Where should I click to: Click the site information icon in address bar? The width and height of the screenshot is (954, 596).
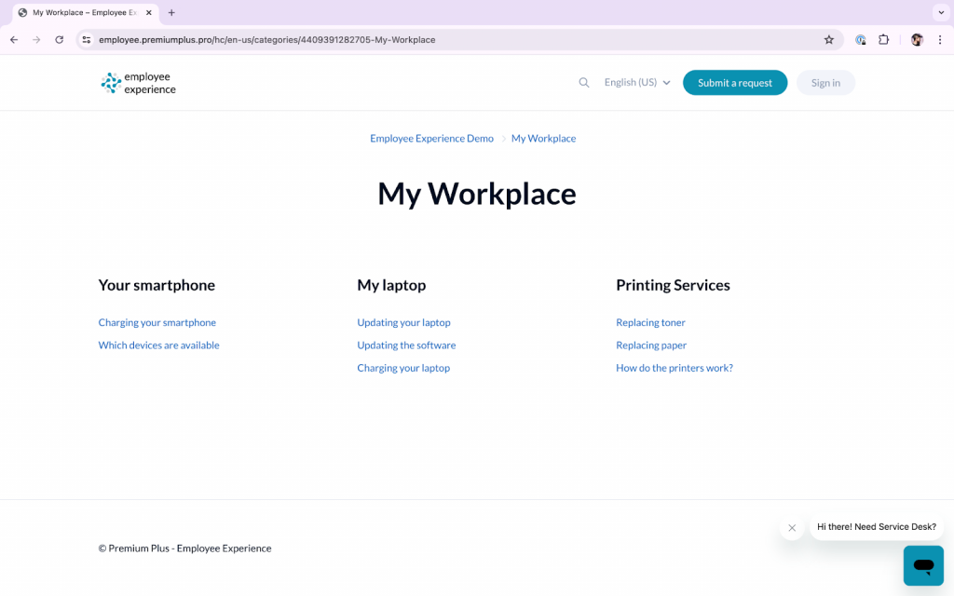pos(87,40)
